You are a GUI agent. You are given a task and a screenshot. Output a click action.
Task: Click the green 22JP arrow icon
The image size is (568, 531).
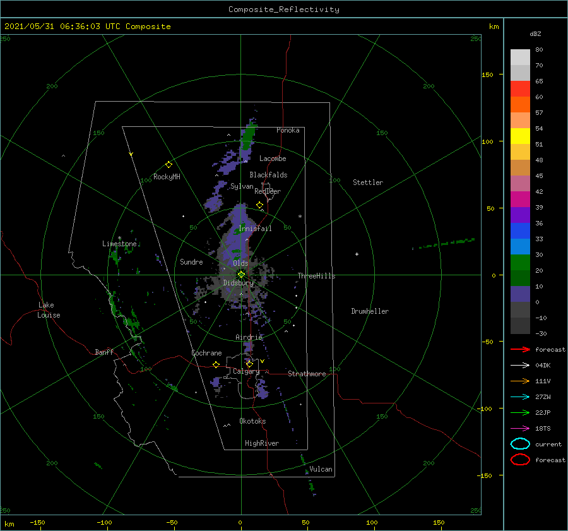tap(520, 412)
